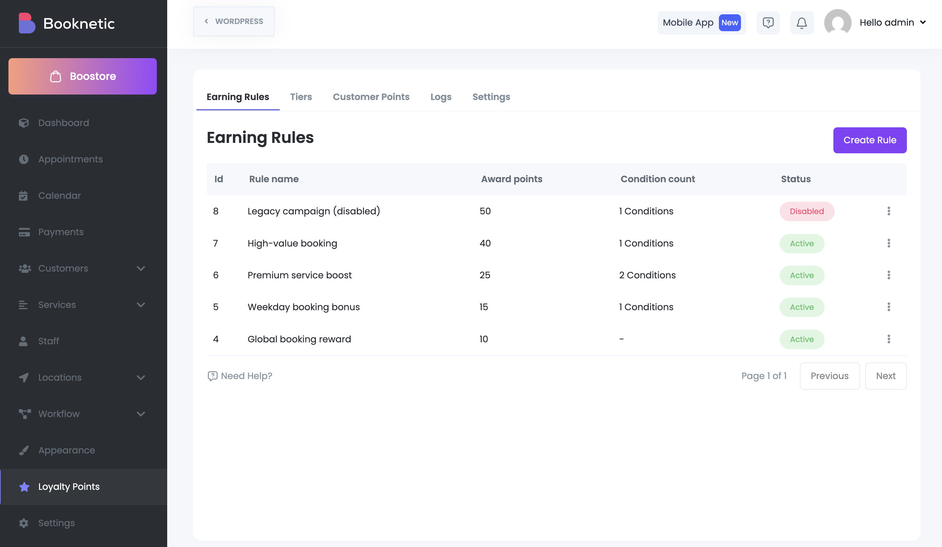Screen dimensions: 942x547
Task: Click the Calendar sidebar icon
Action: pyautogui.click(x=23, y=196)
